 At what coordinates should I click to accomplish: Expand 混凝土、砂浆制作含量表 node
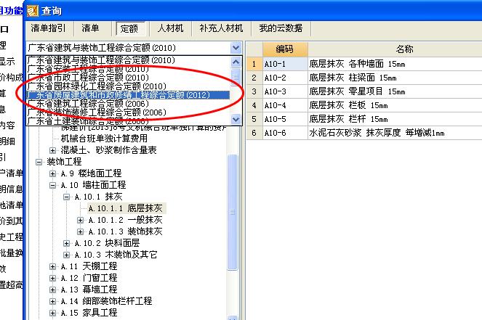point(52,150)
